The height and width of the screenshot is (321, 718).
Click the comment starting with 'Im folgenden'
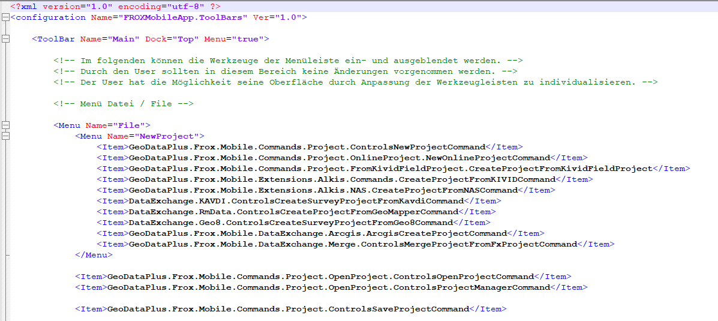288,61
